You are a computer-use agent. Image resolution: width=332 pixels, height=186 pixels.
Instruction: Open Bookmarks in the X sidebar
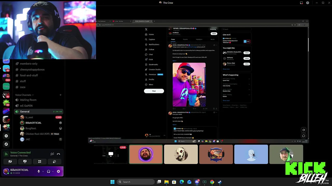coord(152,64)
